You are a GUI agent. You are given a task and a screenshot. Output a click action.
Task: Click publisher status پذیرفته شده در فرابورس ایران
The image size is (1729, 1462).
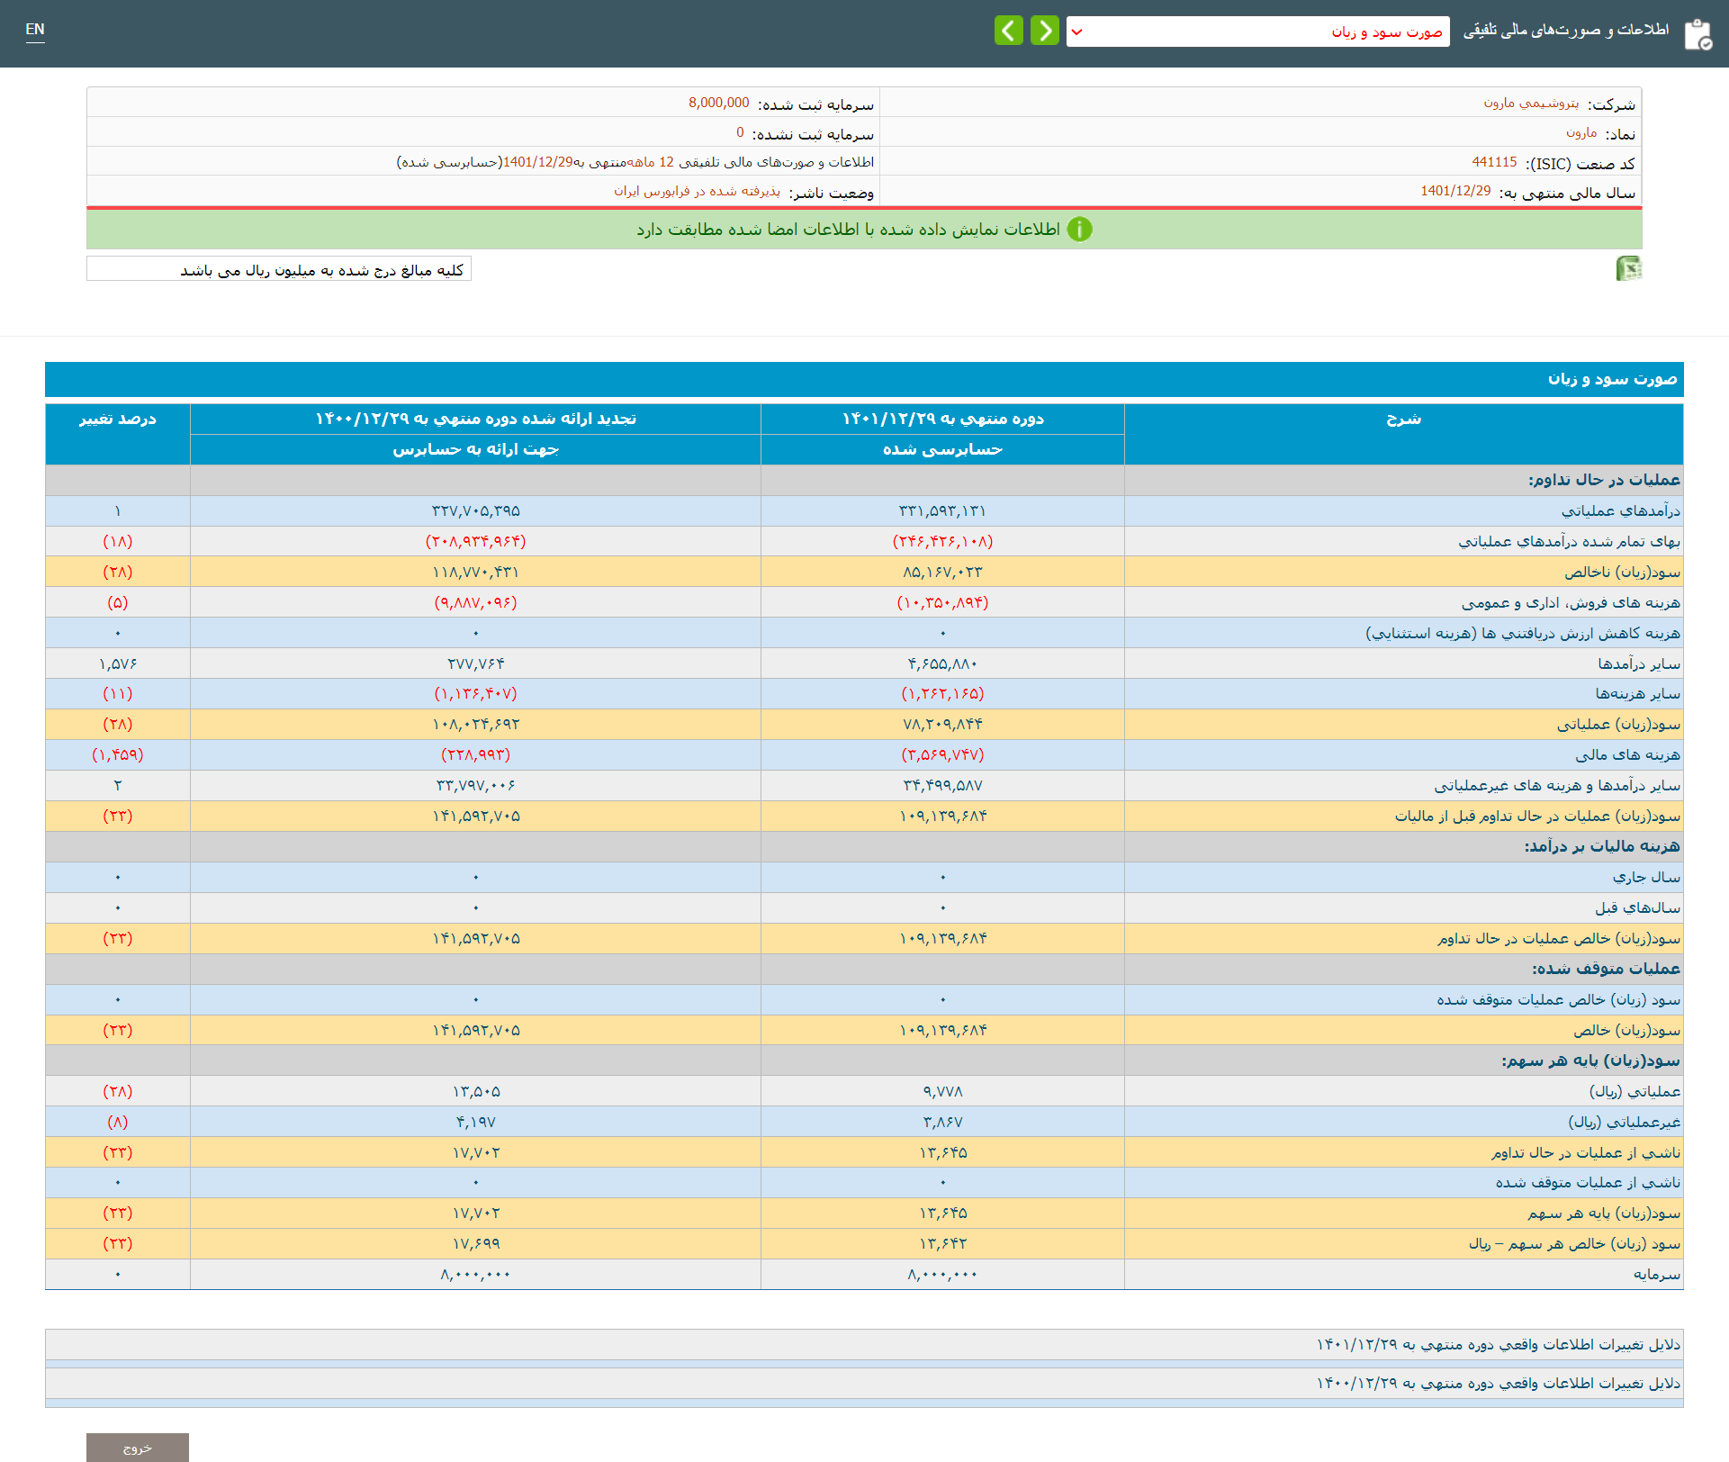tap(697, 191)
